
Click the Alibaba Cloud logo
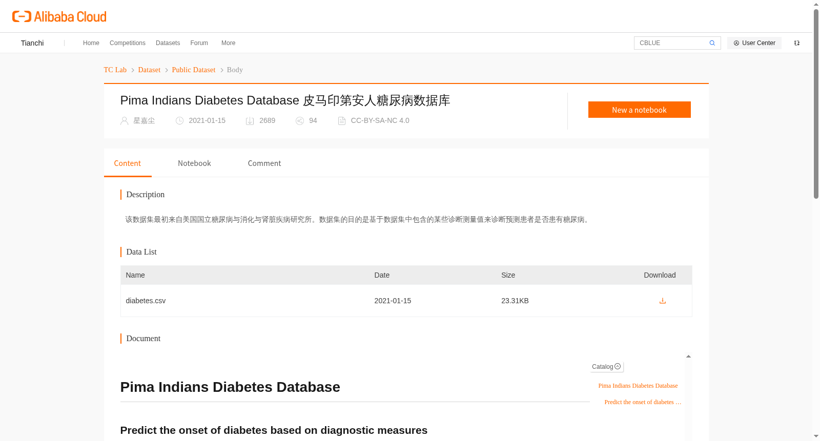point(59,16)
